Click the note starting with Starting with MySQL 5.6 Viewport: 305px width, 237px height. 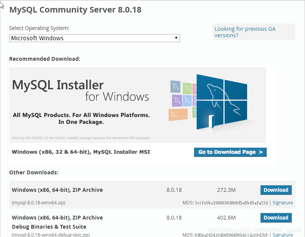point(81,138)
